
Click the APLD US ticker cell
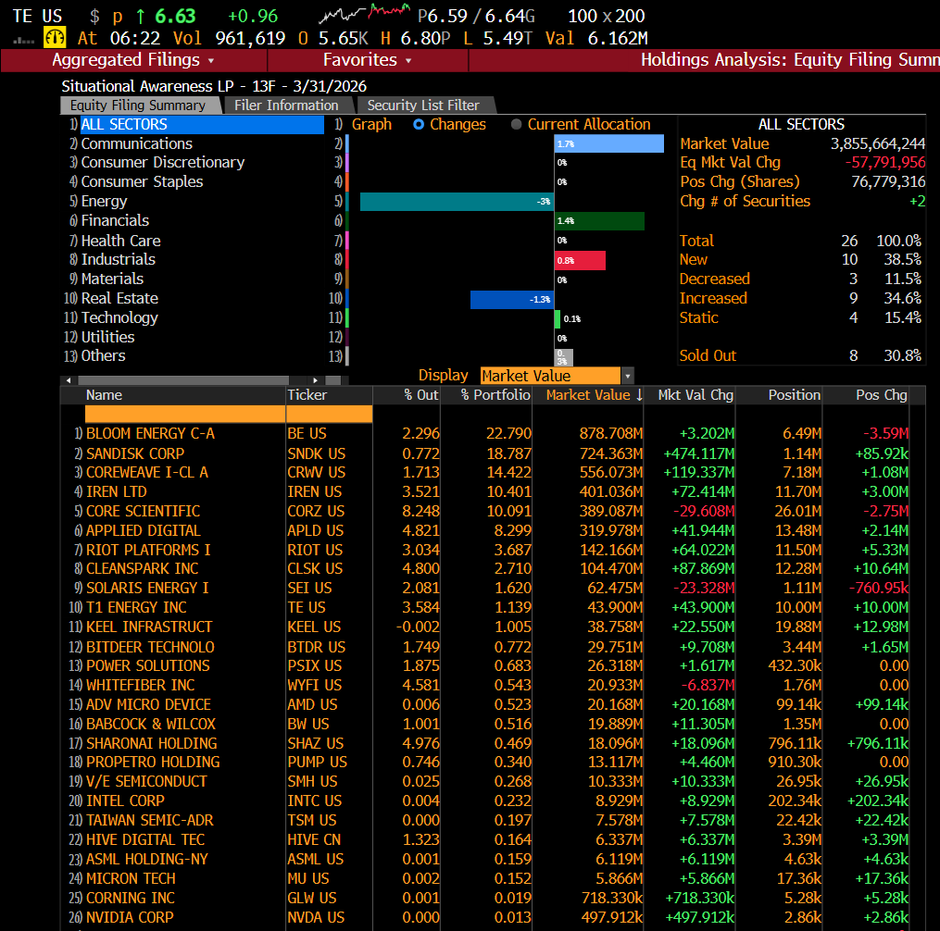[x=315, y=531]
